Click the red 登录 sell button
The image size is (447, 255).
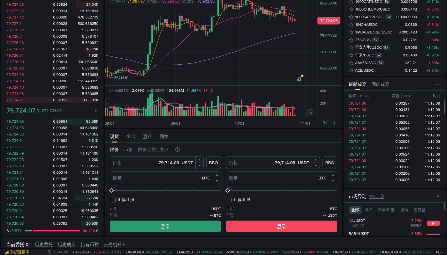tap(282, 226)
